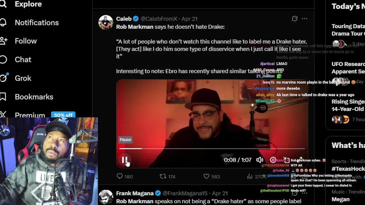The image size is (365, 205).
Task: Mute the video using speaker icon
Action: (259, 160)
